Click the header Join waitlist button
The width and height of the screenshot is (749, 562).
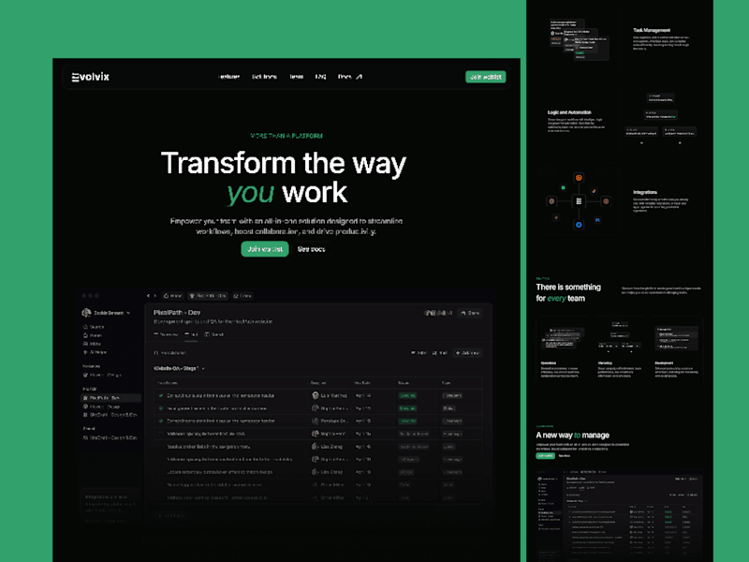click(485, 77)
